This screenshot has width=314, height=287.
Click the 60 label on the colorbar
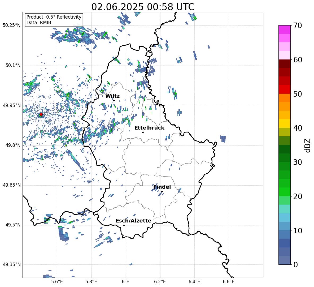[298, 60]
